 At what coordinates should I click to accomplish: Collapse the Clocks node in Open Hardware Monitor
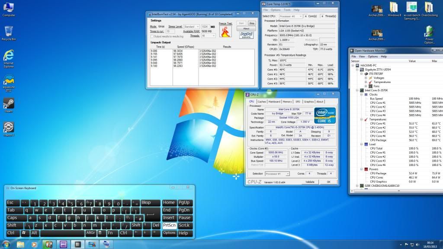pyautogui.click(x=361, y=95)
